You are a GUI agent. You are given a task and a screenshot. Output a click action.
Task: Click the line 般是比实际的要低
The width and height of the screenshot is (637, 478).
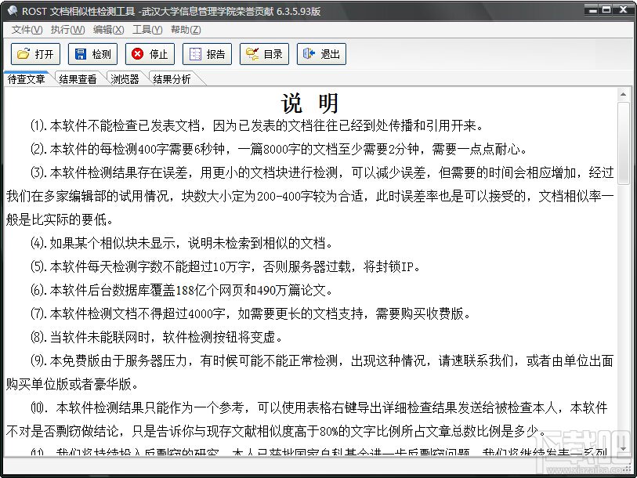60,220
